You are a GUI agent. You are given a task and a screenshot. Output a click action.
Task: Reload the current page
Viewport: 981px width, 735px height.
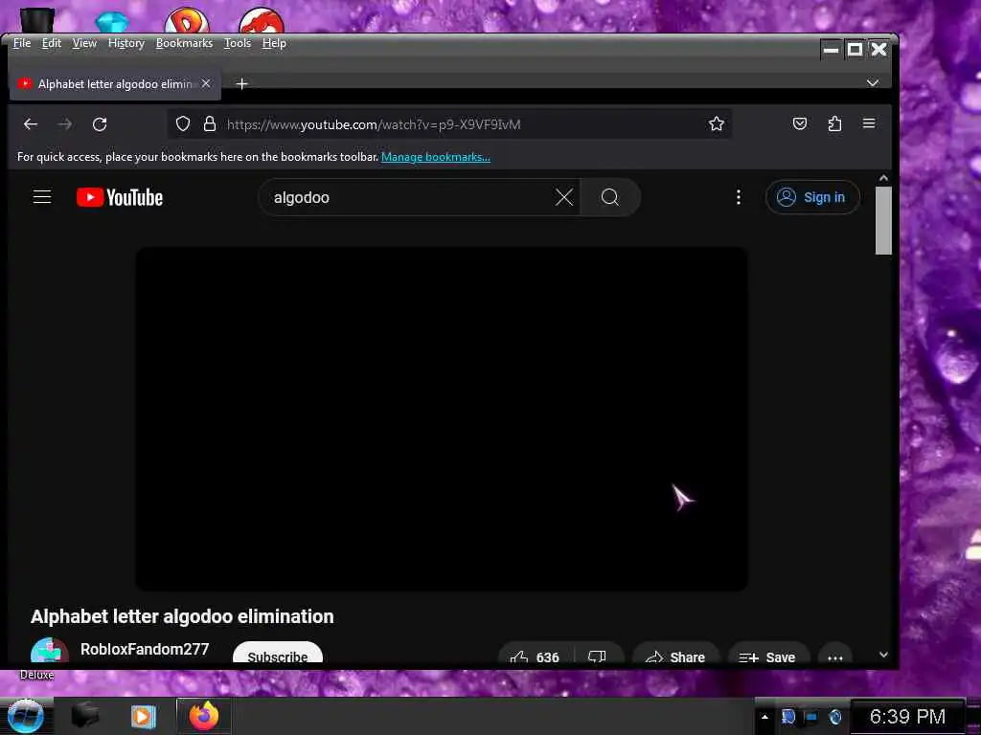[x=100, y=124]
